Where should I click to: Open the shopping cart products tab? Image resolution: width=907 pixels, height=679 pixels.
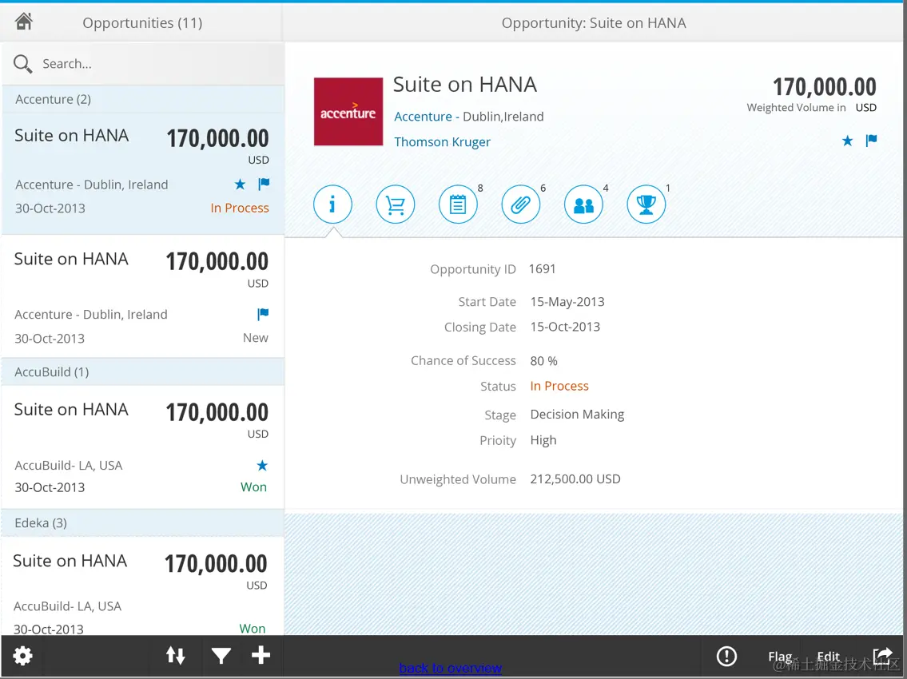[395, 204]
